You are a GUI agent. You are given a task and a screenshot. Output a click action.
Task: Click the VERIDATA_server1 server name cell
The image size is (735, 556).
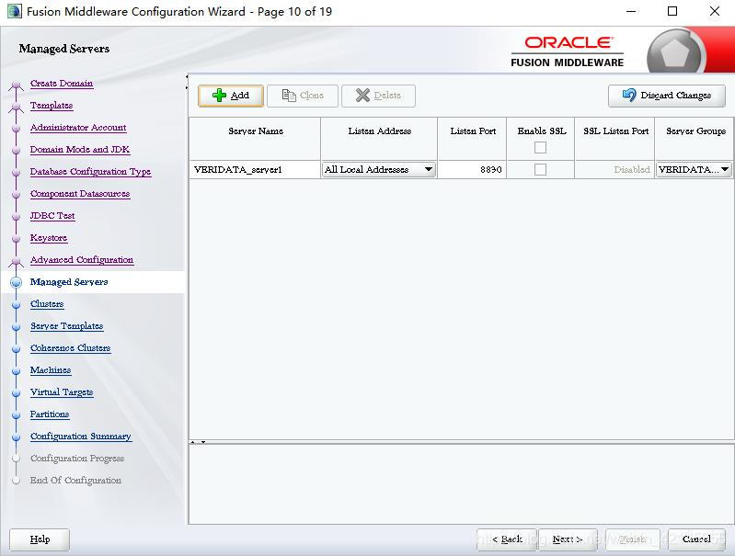coord(255,170)
